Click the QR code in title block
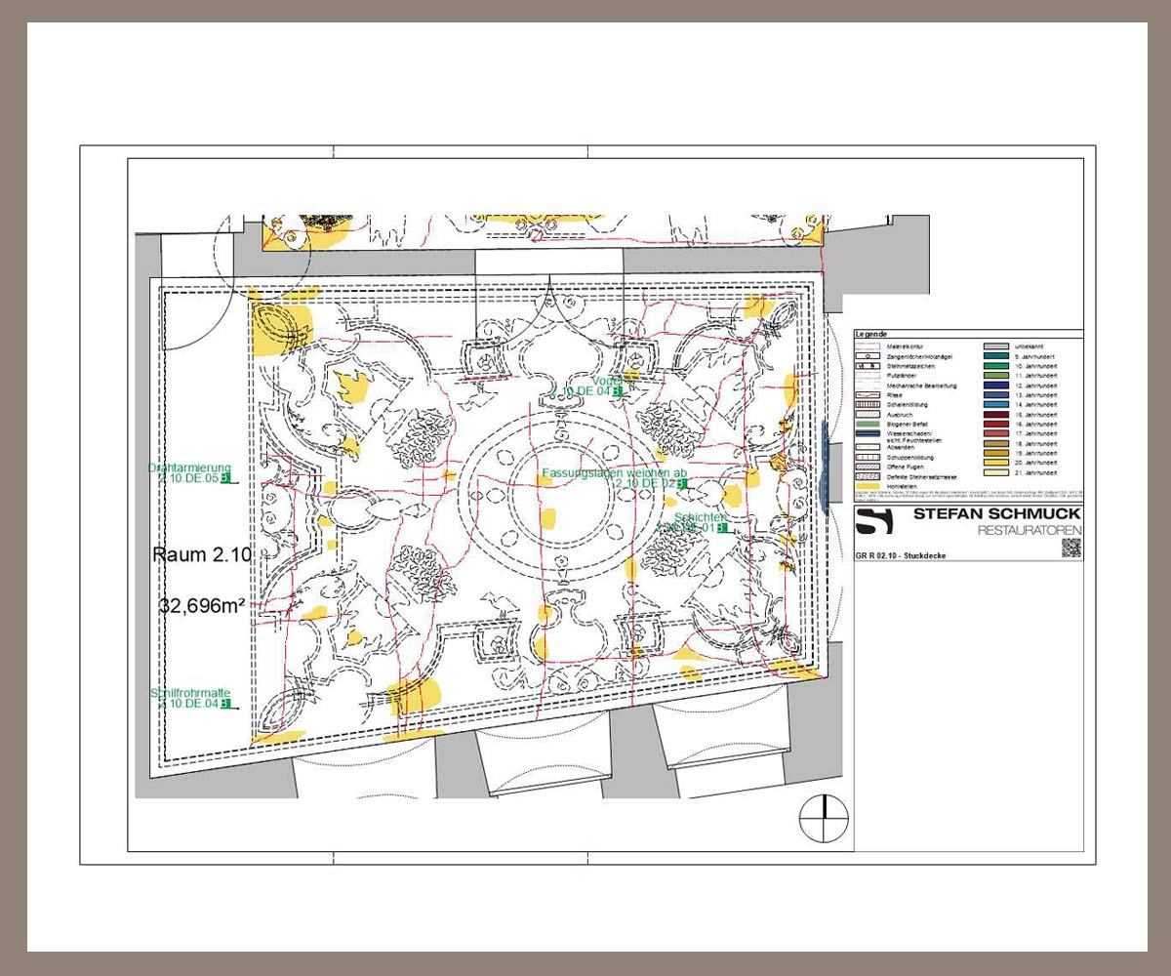1171x976 pixels. point(1070,548)
